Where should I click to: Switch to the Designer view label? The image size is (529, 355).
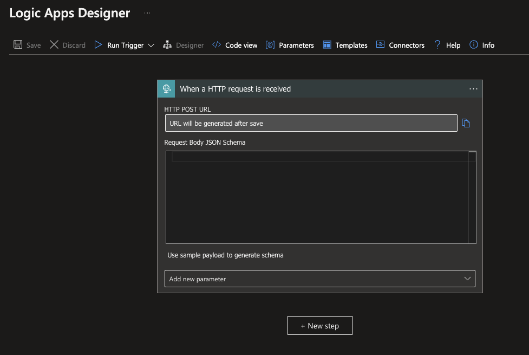[x=190, y=46]
